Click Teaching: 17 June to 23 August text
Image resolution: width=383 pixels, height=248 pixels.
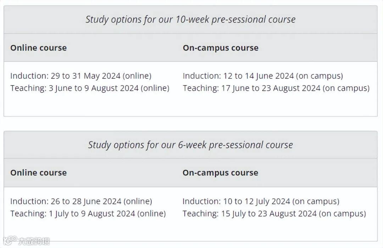(276, 88)
